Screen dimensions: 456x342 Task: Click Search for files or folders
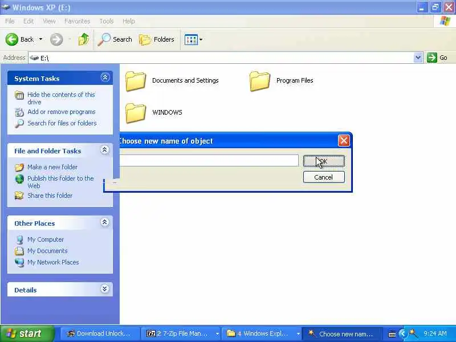click(62, 123)
